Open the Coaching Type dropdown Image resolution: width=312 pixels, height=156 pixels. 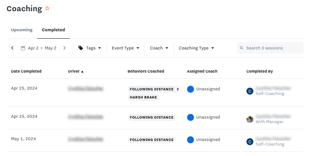[x=196, y=48]
